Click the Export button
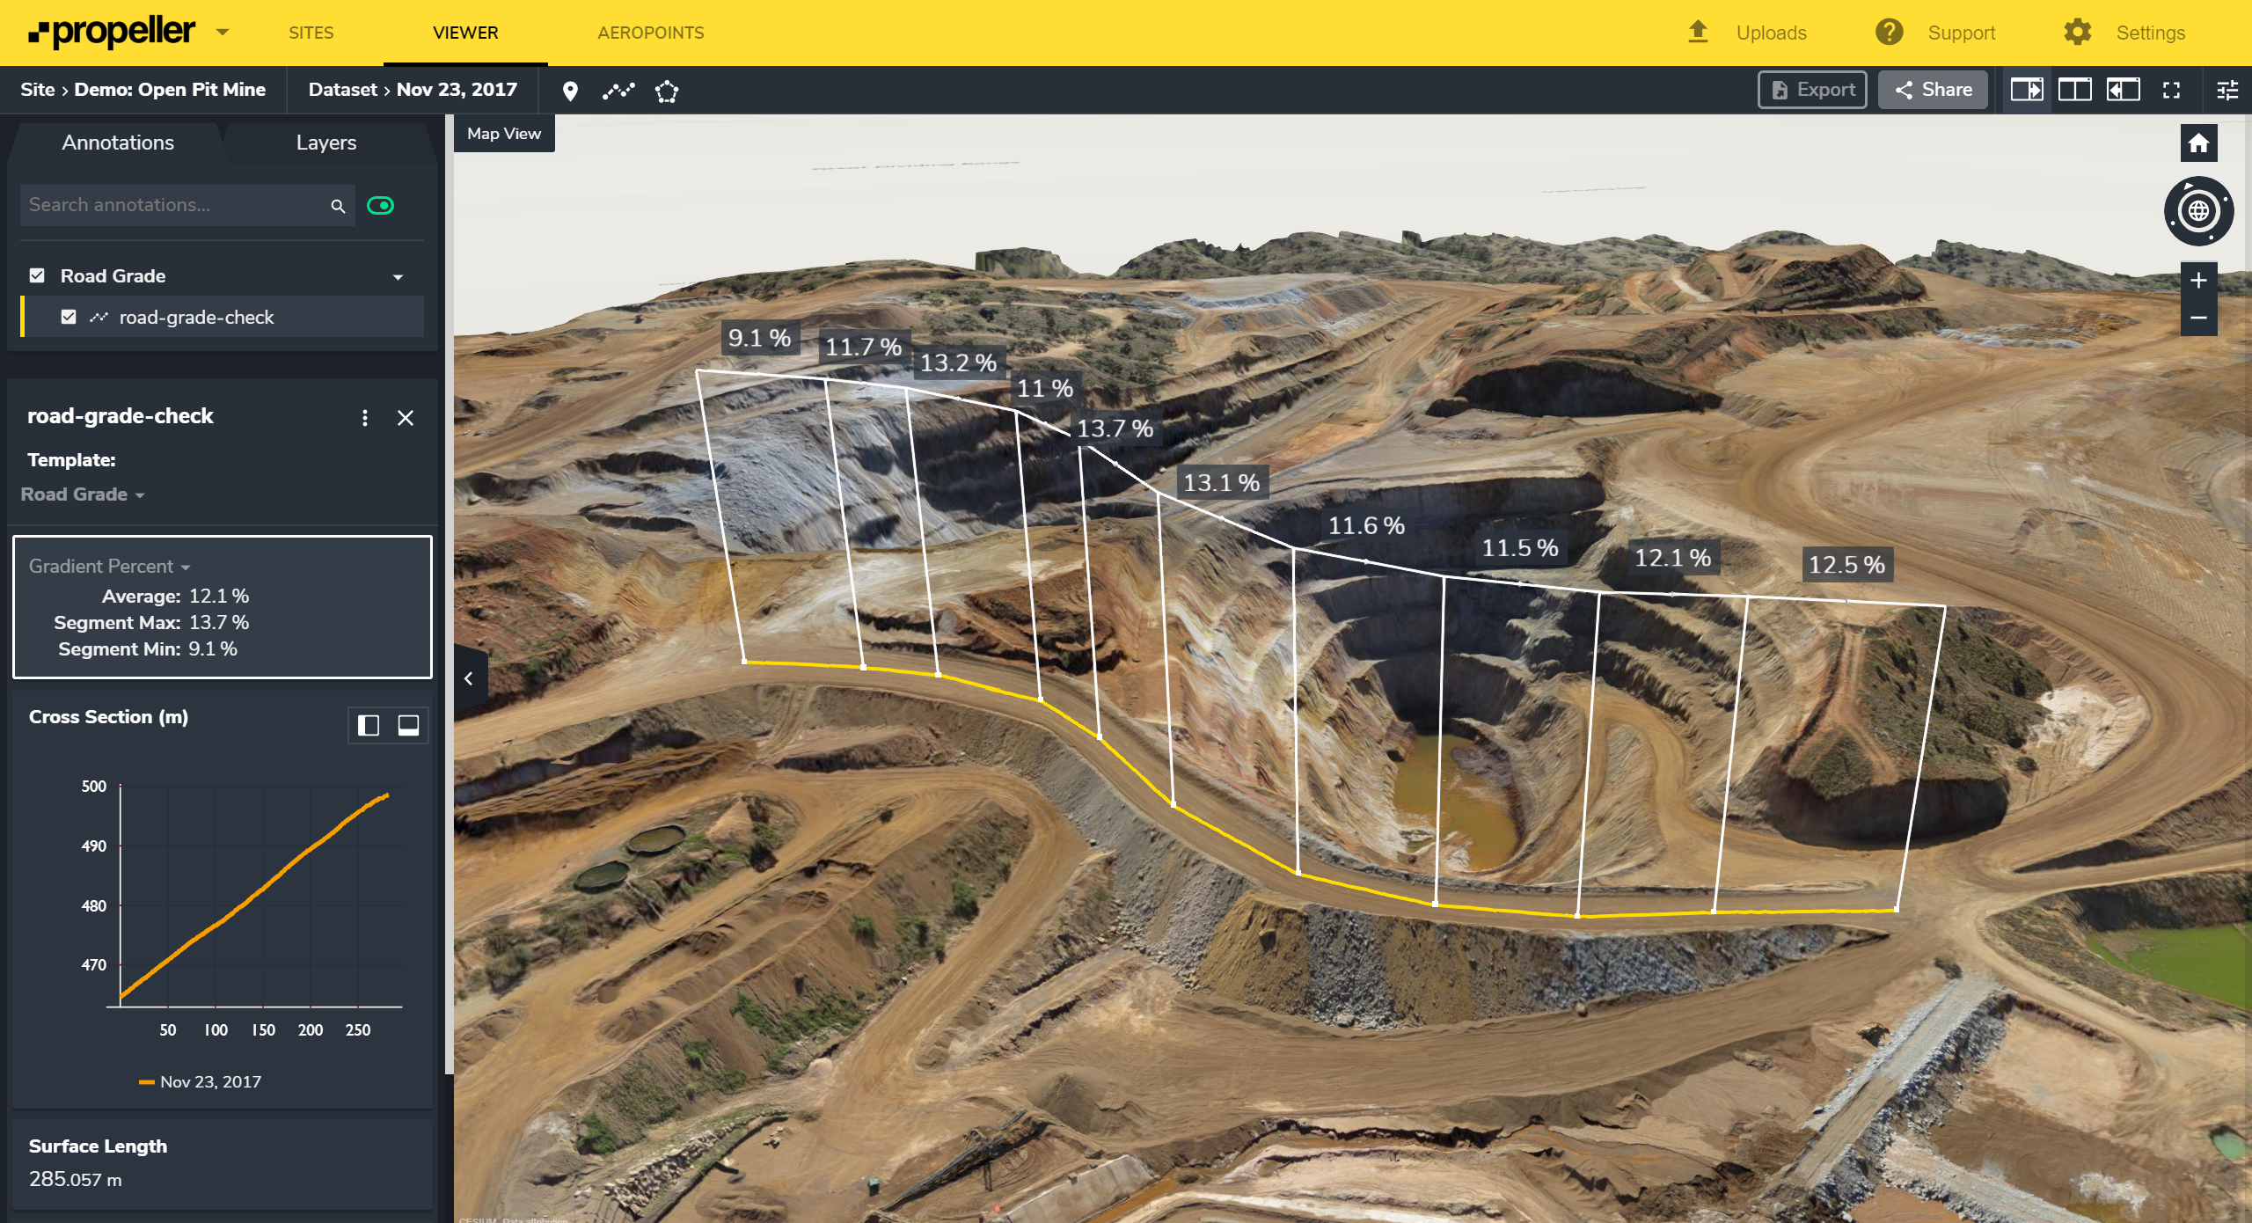 [1811, 90]
